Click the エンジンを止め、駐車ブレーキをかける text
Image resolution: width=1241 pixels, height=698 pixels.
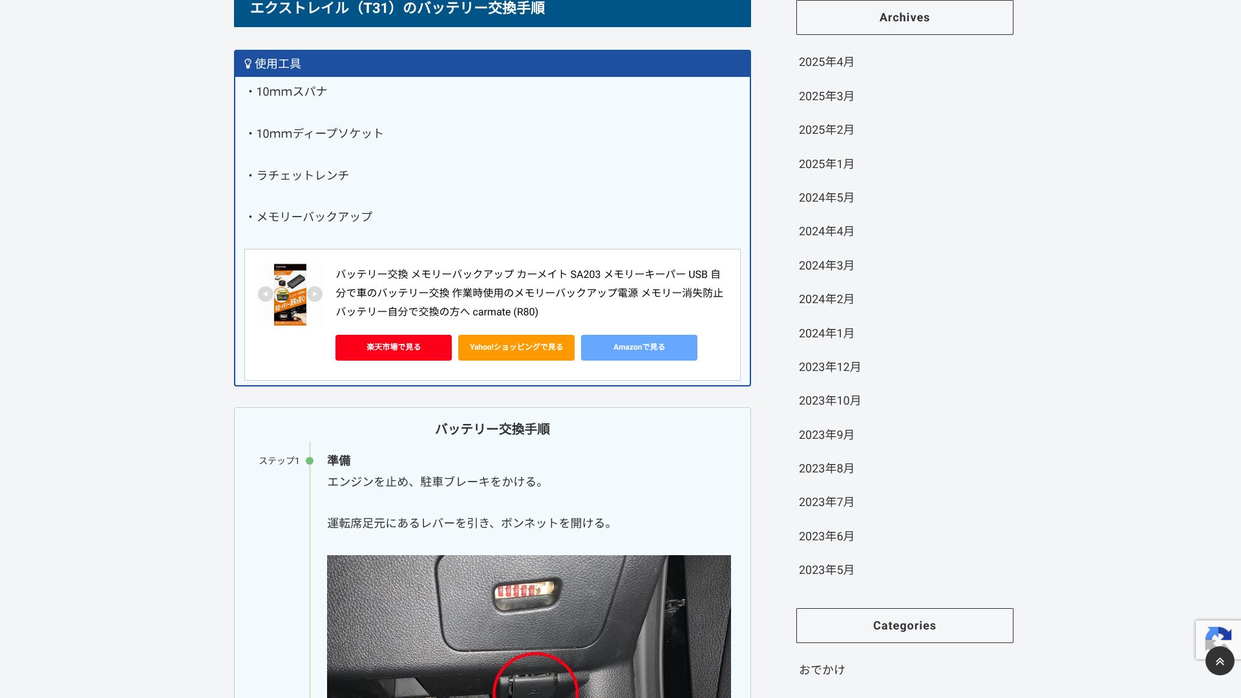437,482
